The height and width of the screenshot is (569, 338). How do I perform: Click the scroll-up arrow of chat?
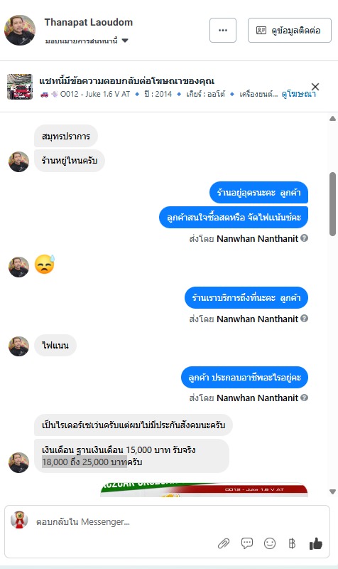(x=332, y=118)
